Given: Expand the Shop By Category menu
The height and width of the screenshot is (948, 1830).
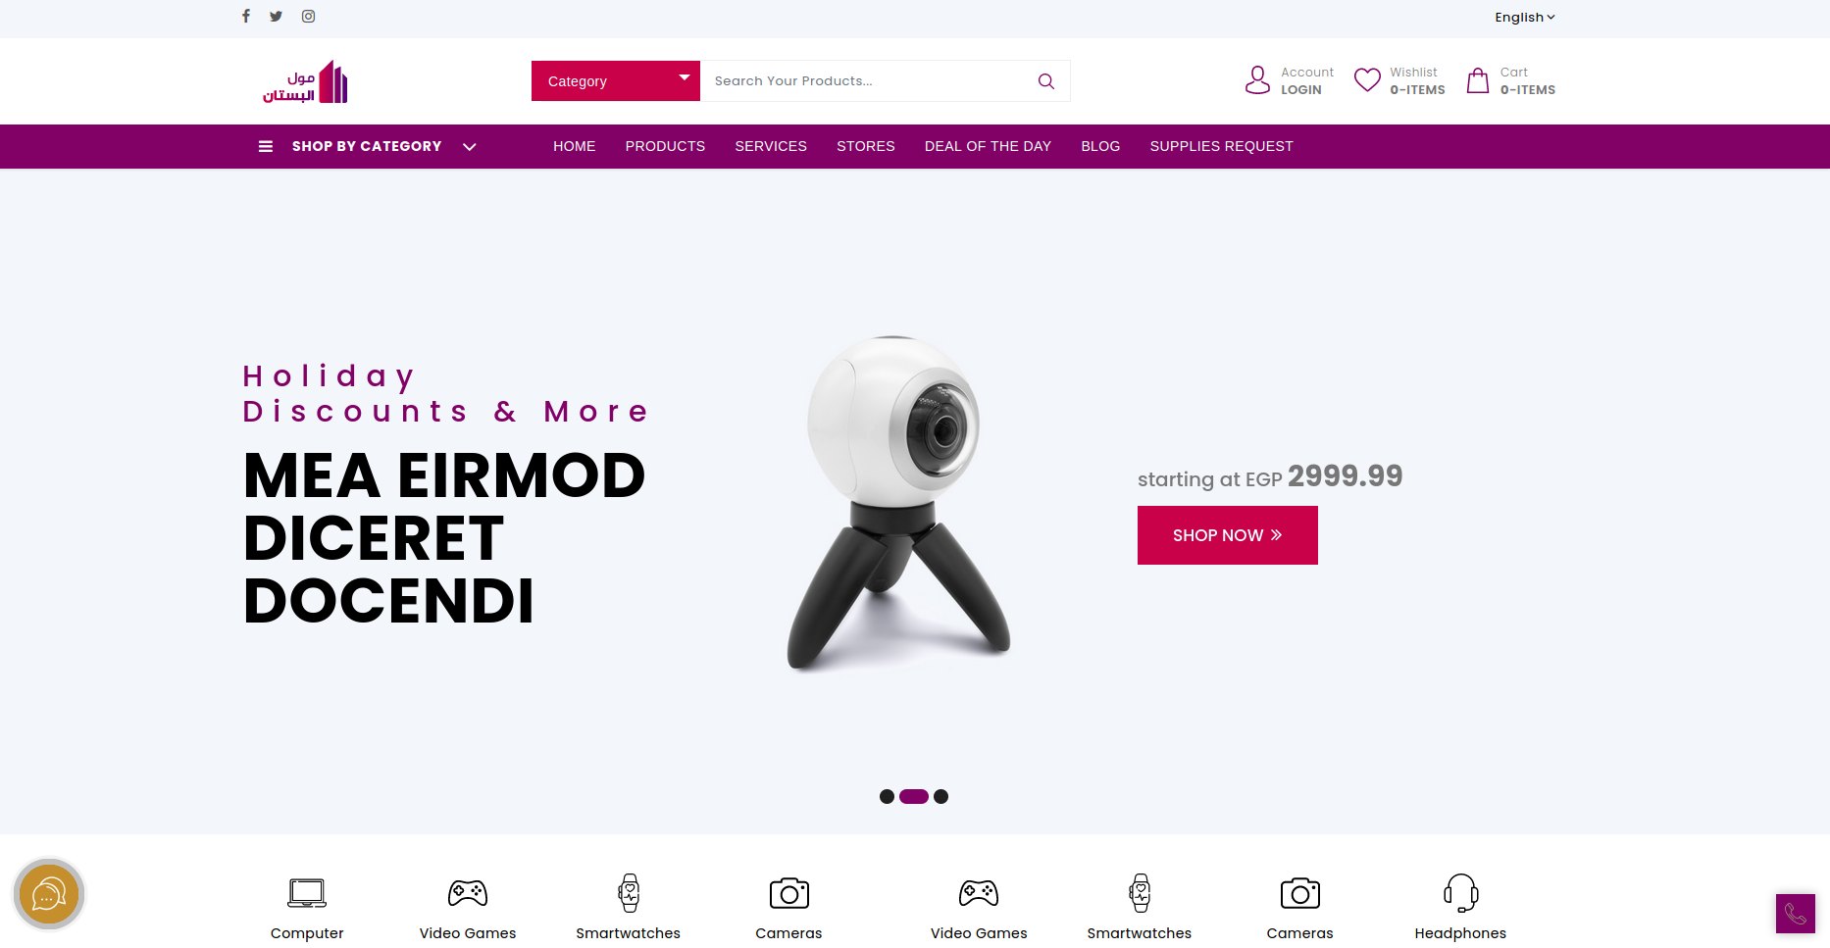Looking at the screenshot, I should pos(367,147).
